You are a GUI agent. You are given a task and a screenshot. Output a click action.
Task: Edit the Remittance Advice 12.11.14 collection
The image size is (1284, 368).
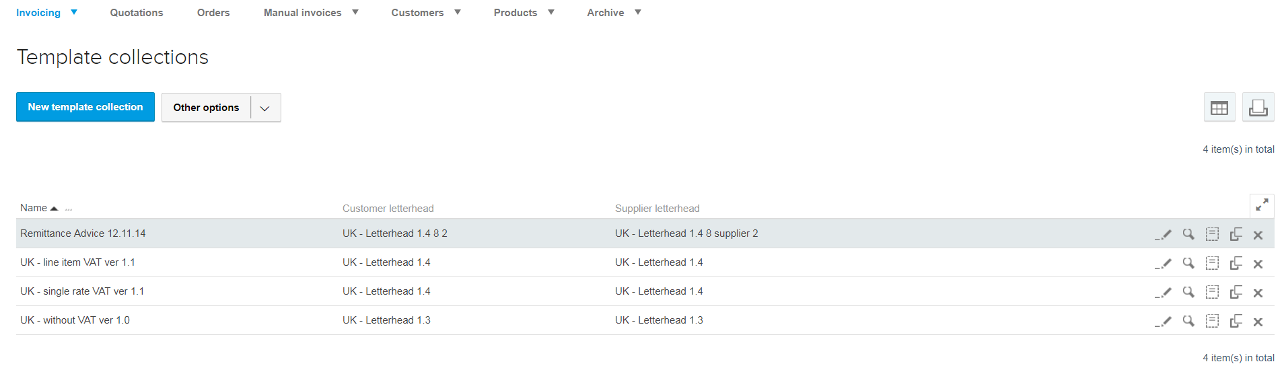click(1163, 234)
